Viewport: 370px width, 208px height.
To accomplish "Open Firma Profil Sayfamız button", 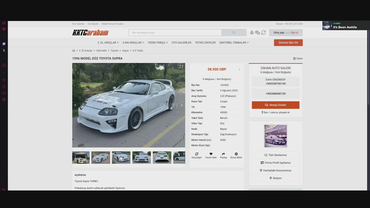I will point(275,163).
